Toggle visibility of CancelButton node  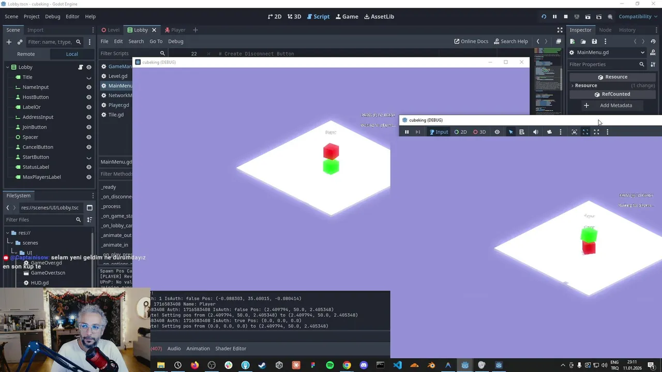tap(89, 147)
